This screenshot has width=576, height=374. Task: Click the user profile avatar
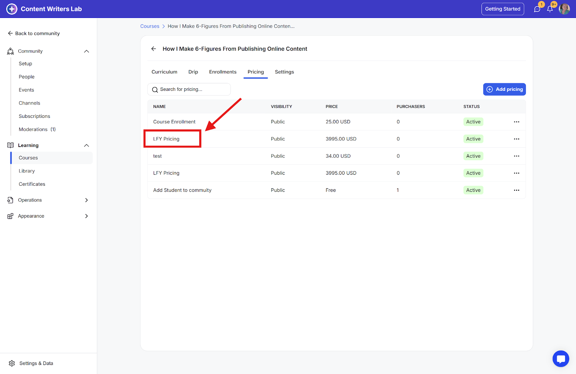[x=564, y=9]
